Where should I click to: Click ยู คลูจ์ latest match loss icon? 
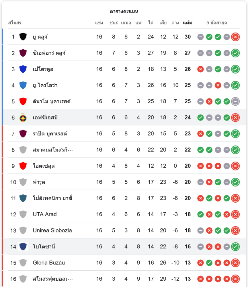tap(235, 37)
